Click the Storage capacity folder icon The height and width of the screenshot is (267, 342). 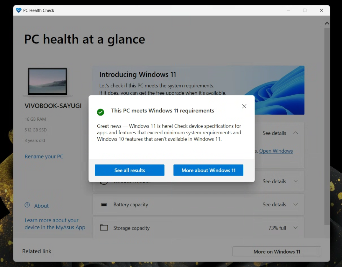104,228
